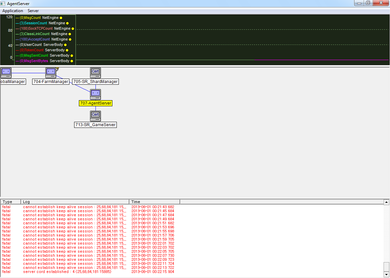
Task: Click the AgentServer title bar app icon
Action: click(3, 3)
